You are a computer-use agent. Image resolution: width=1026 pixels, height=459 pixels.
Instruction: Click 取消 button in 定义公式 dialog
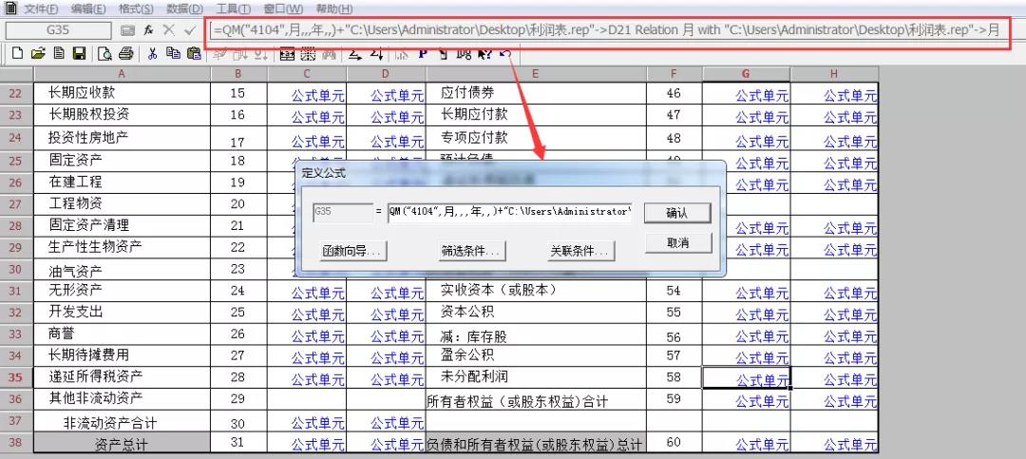pyautogui.click(x=678, y=242)
